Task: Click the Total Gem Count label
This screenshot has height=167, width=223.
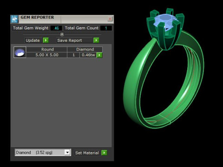Action: (82, 28)
